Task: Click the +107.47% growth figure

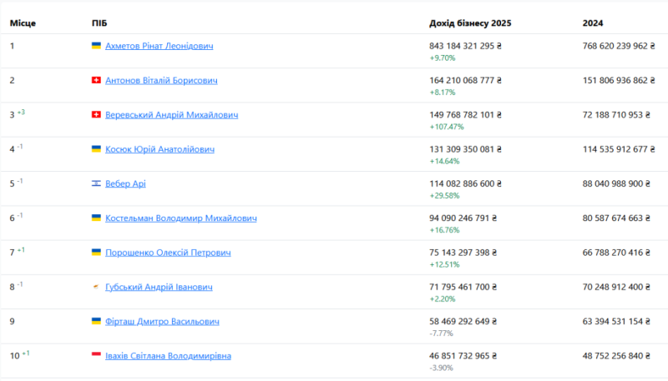Action: [447, 127]
